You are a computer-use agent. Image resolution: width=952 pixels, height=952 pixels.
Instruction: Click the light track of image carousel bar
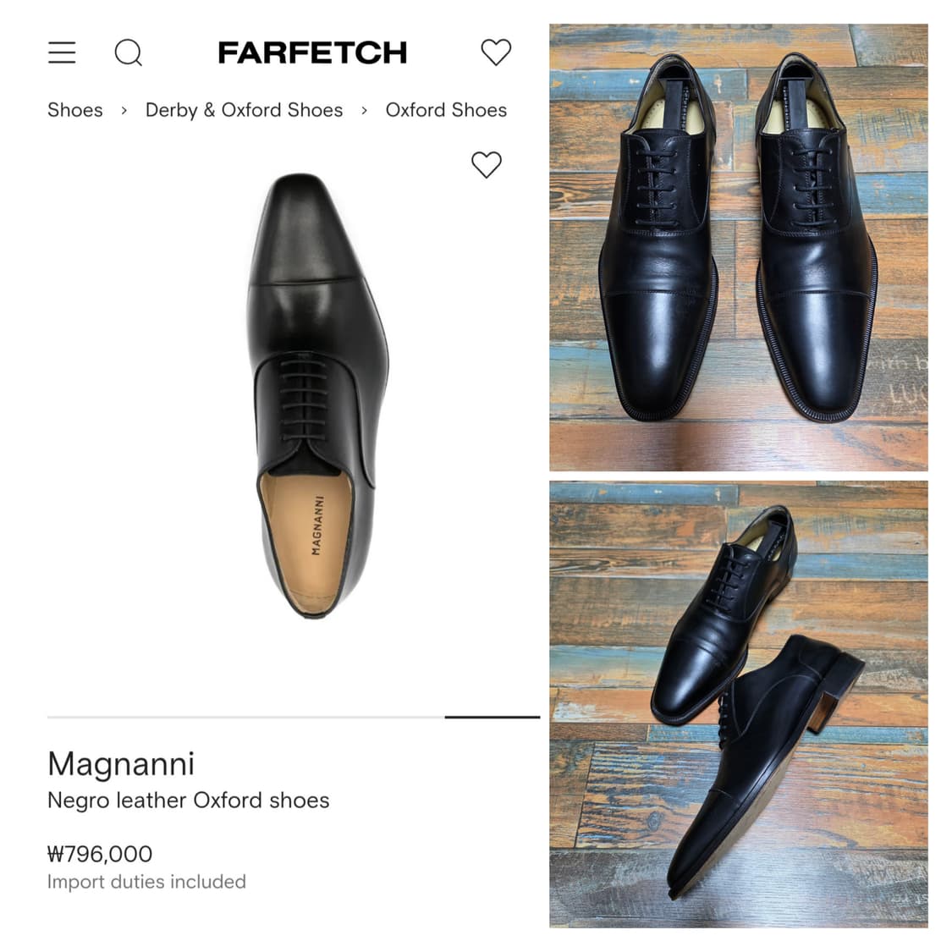point(245,717)
